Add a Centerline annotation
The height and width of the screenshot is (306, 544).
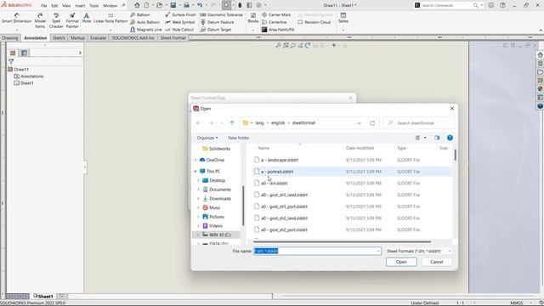pos(274,22)
